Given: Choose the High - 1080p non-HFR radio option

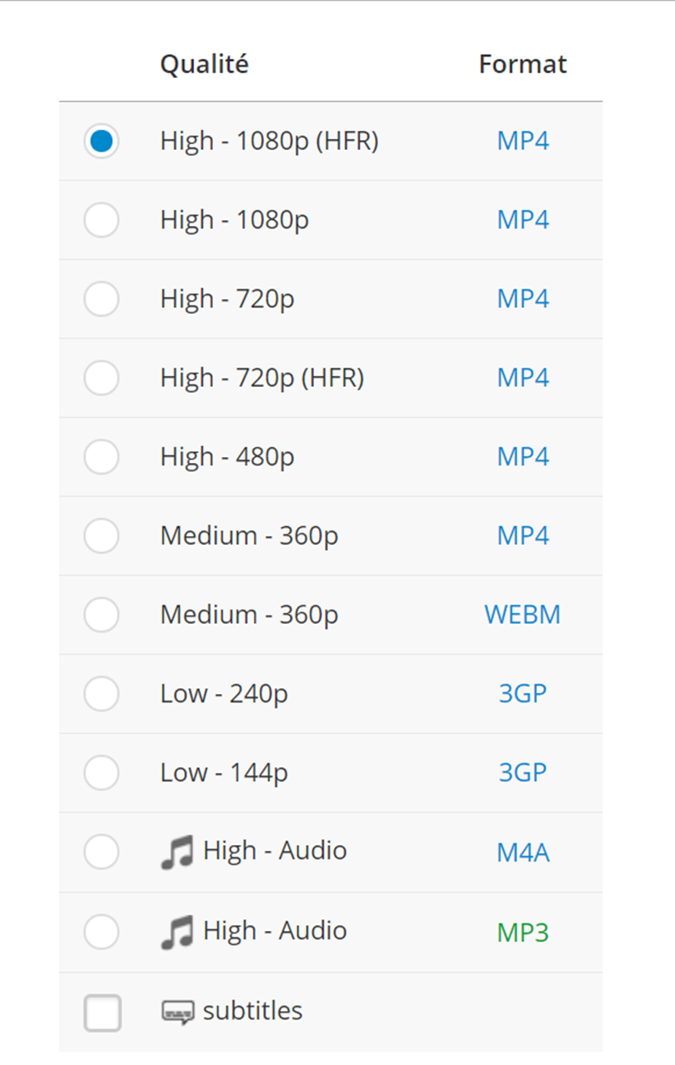Looking at the screenshot, I should pyautogui.click(x=101, y=220).
